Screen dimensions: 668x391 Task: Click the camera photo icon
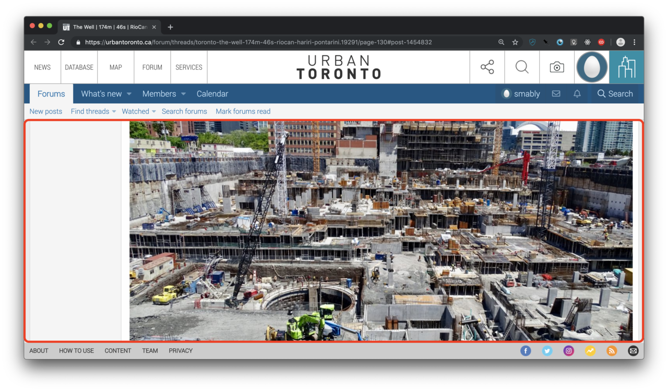click(x=557, y=67)
